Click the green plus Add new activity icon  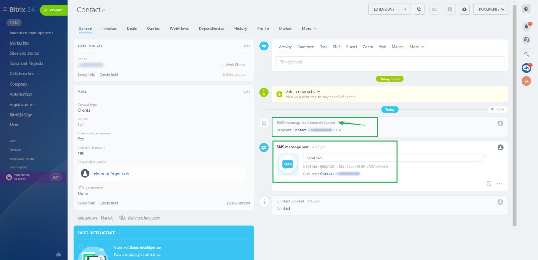tap(280, 94)
